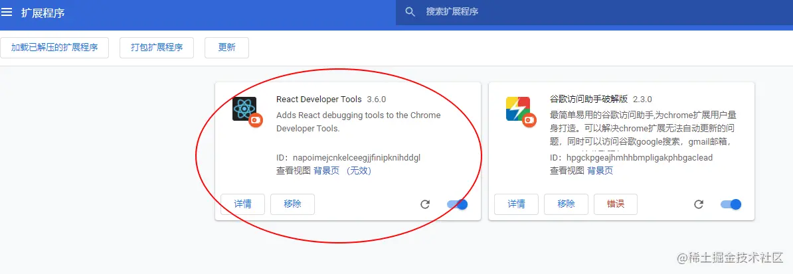Image resolution: width=793 pixels, height=274 pixels.
Task: Focus the 搜索扩展程序 search field
Action: coord(594,12)
